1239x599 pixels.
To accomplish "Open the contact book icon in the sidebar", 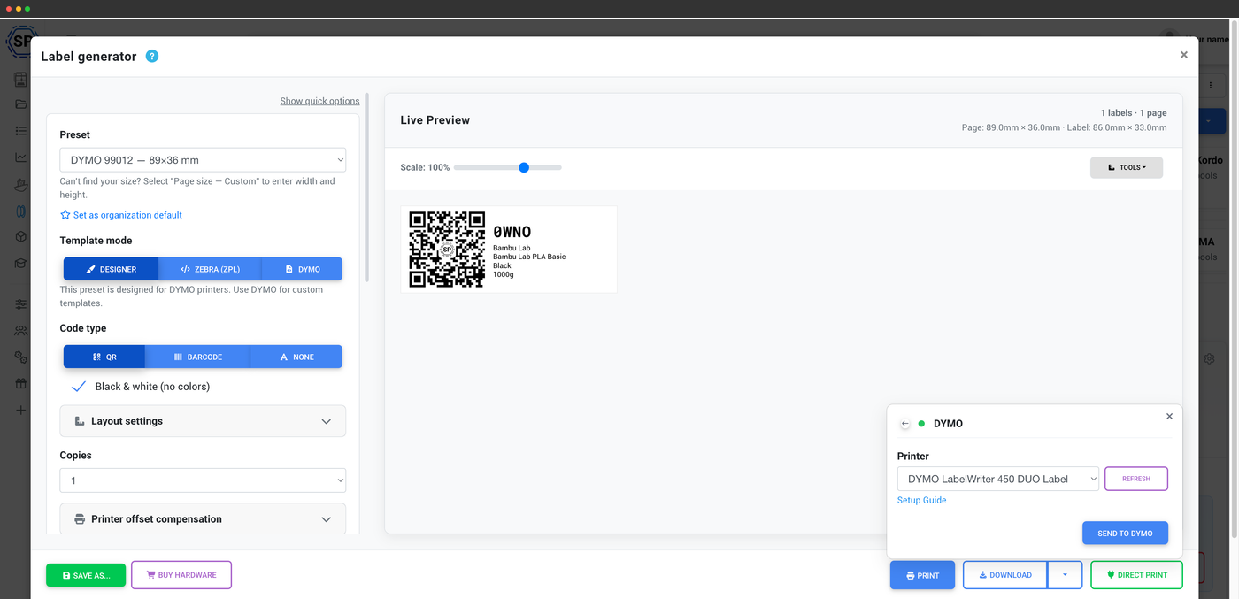I will [x=21, y=80].
